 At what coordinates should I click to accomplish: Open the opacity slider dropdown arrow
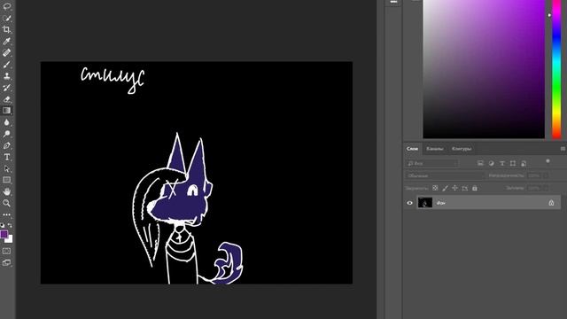546,175
